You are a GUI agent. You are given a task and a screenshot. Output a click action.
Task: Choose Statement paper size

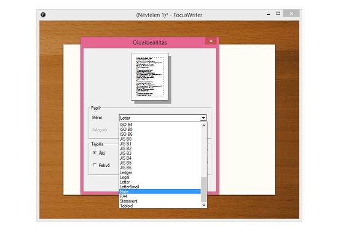[x=160, y=201]
